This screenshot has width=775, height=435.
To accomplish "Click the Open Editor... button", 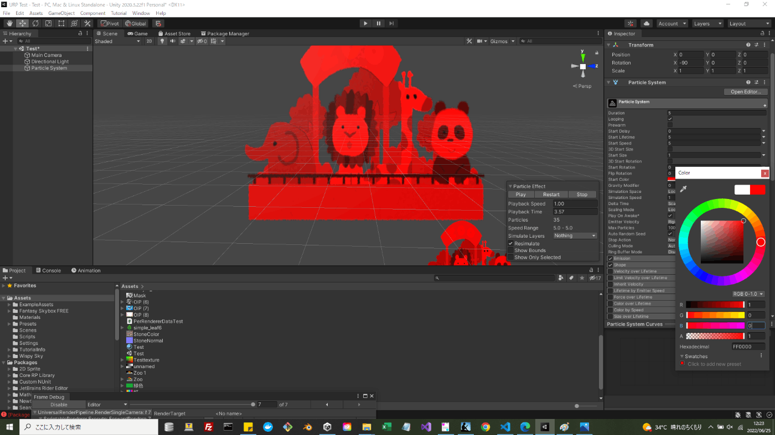I will coord(746,92).
